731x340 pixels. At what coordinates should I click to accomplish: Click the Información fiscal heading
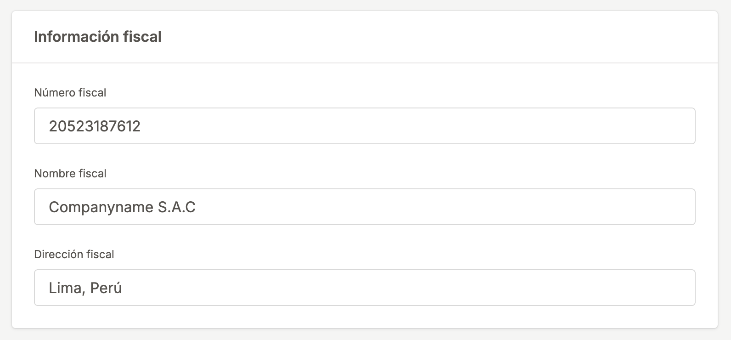click(x=98, y=37)
